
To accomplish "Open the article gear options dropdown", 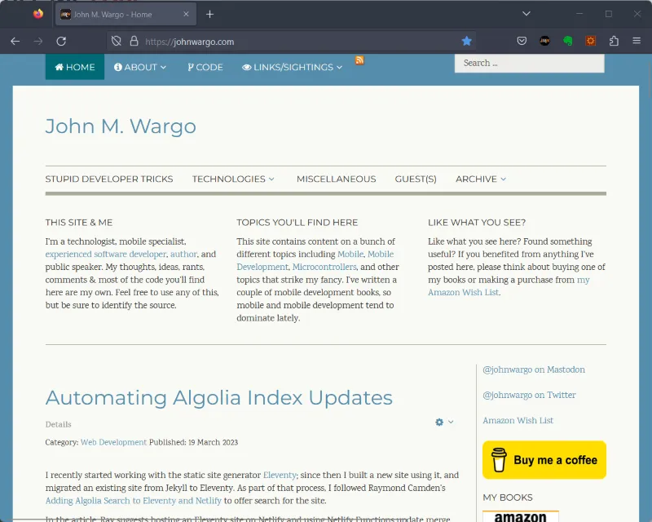I will 444,422.
